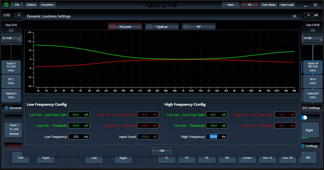
Task: Click the FR output button
Action: [187, 158]
